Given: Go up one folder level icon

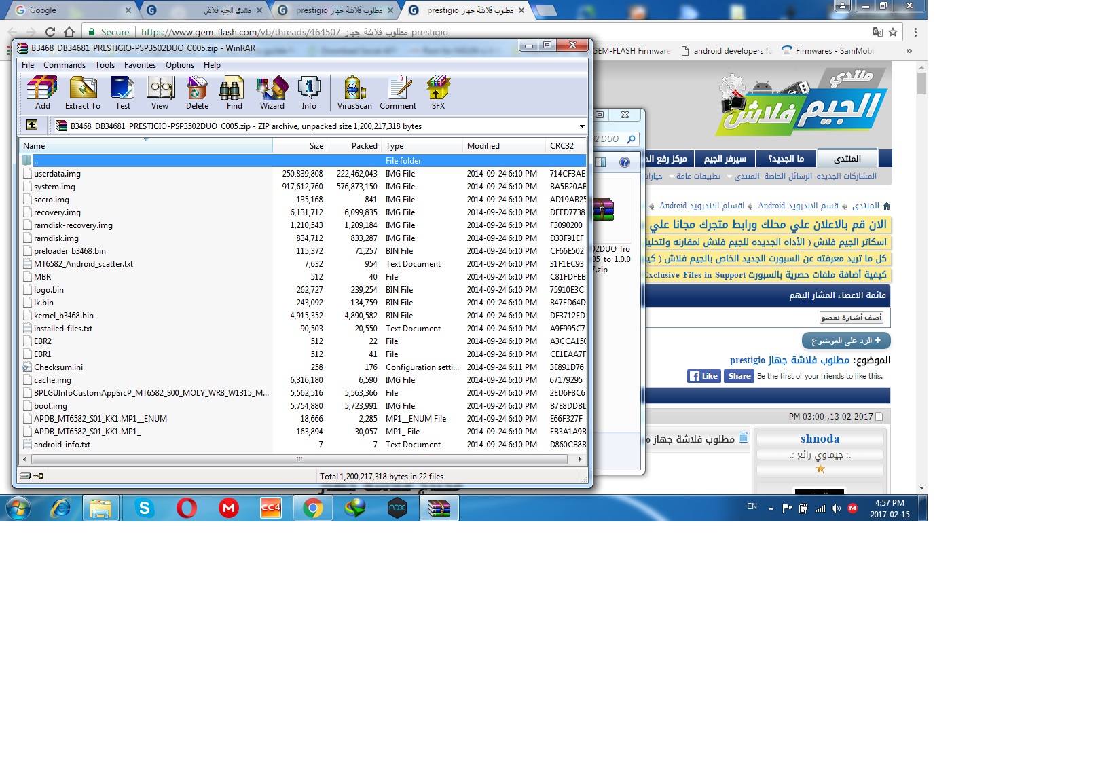Looking at the screenshot, I should point(32,126).
